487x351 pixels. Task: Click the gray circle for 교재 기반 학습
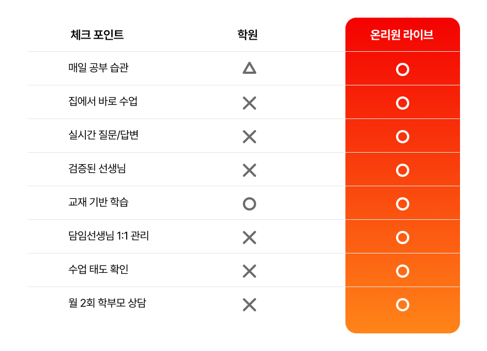[x=250, y=204]
